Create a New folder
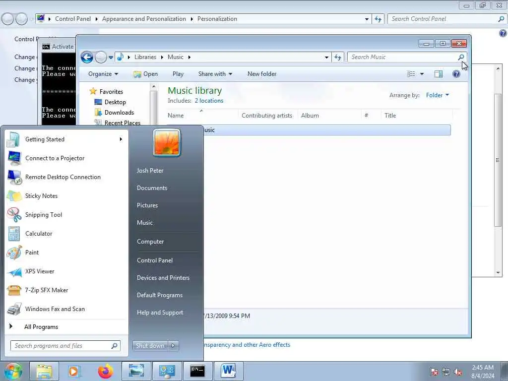The width and height of the screenshot is (508, 381). 262,74
